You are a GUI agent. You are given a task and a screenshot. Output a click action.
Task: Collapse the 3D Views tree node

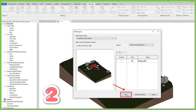click(x=5, y=35)
